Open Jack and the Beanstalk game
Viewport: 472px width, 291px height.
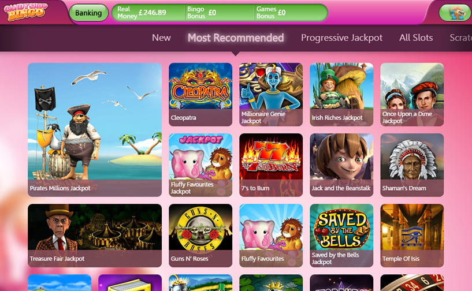[341, 165]
